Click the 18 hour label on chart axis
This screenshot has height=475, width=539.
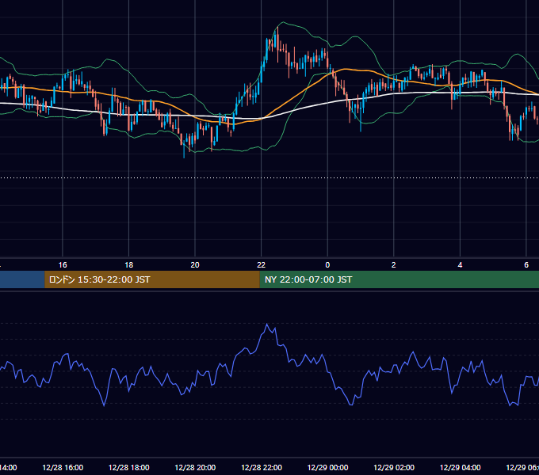[129, 265]
